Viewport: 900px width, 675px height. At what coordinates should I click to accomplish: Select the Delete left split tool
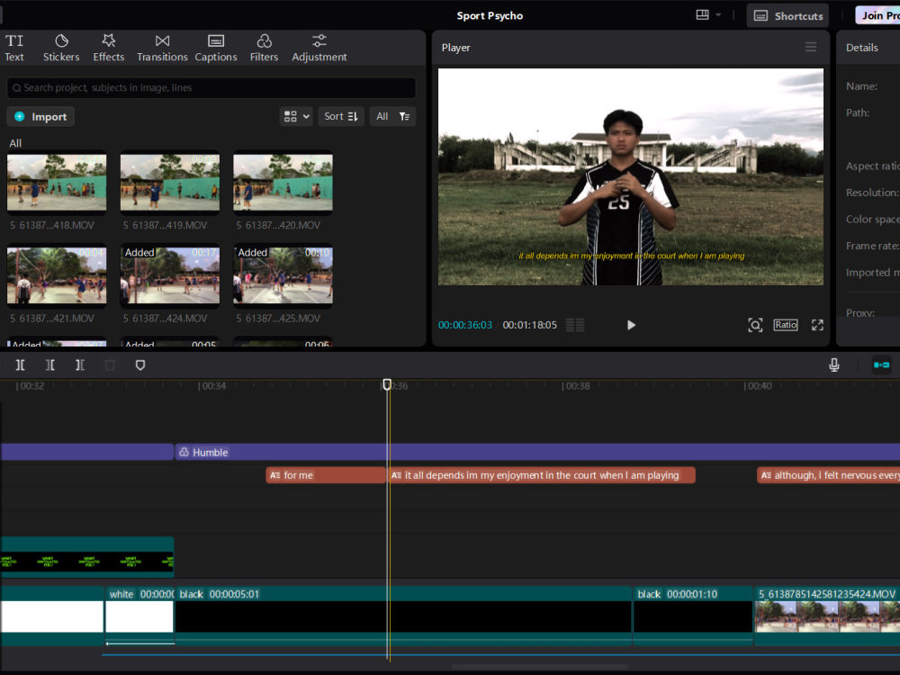coord(49,365)
